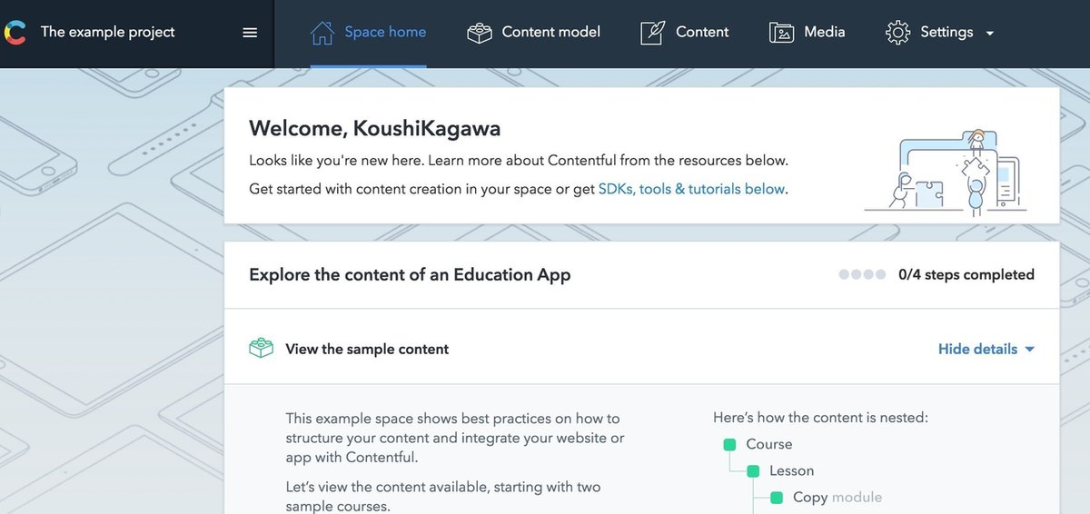Click the Content model box icon
This screenshot has height=514, width=1090.
pos(480,33)
